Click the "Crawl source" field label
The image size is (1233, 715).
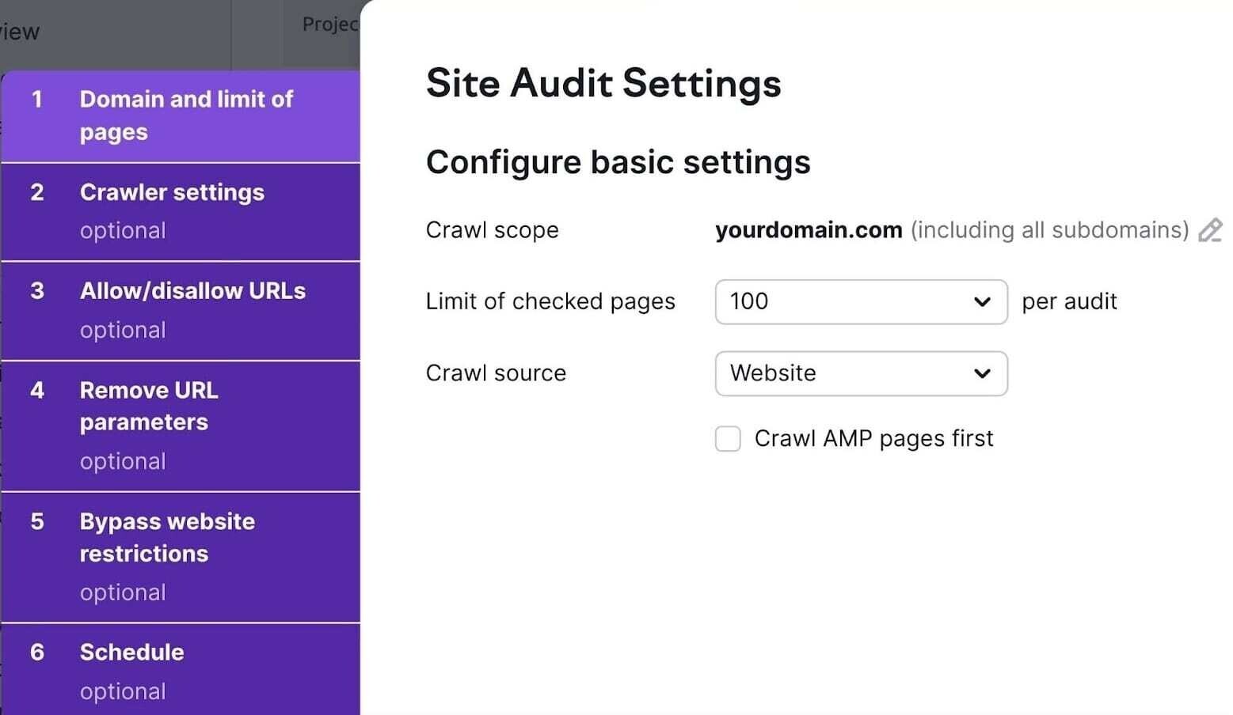(496, 373)
